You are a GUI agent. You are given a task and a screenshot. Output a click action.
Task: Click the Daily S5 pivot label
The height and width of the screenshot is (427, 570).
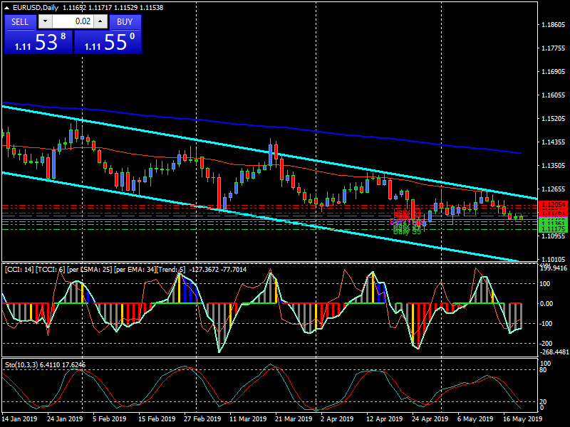(406, 231)
